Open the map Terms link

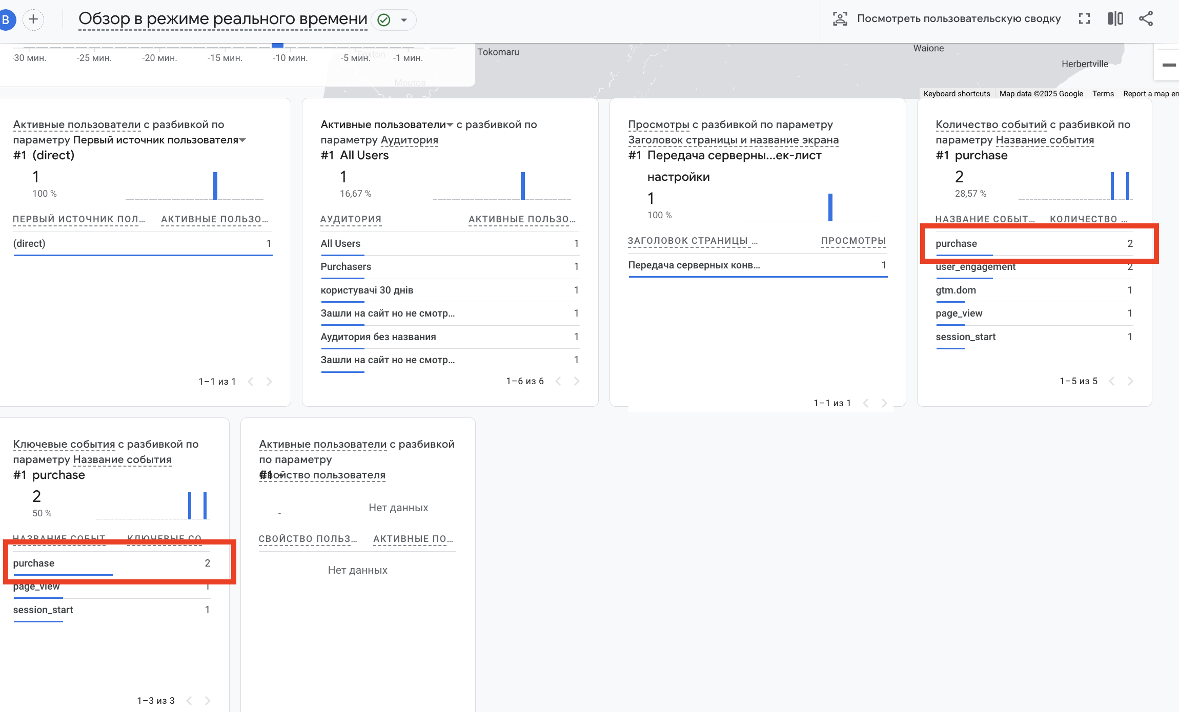(1103, 94)
